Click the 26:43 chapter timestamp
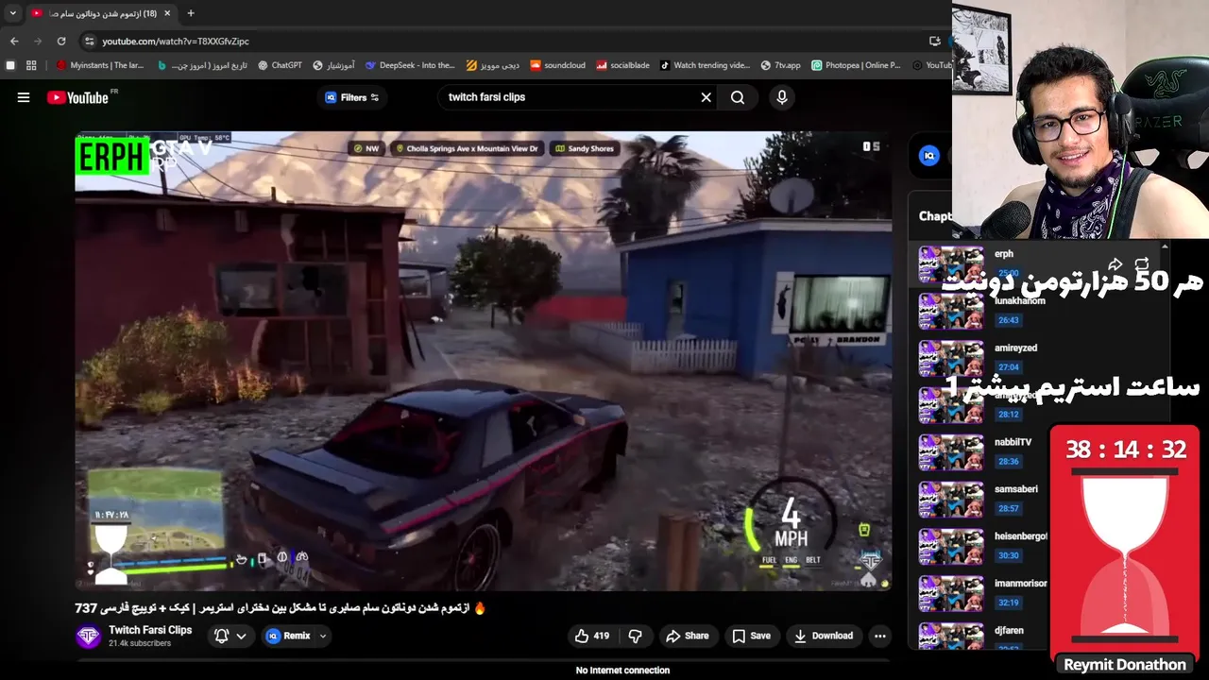The image size is (1209, 680). pos(1008,320)
